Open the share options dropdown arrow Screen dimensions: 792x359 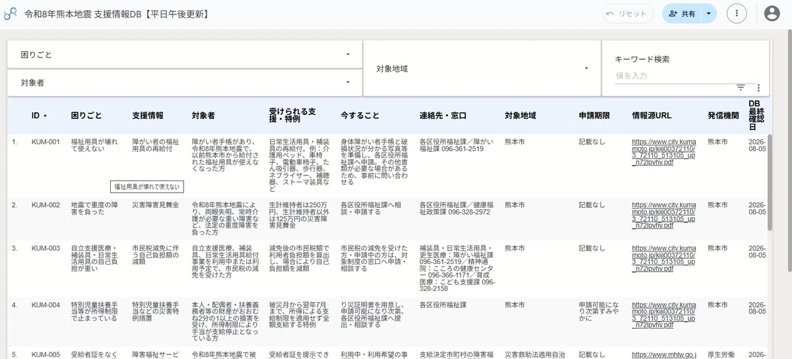pos(709,13)
